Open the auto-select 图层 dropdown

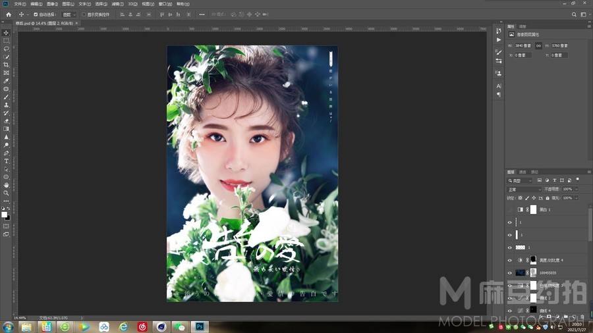point(69,14)
